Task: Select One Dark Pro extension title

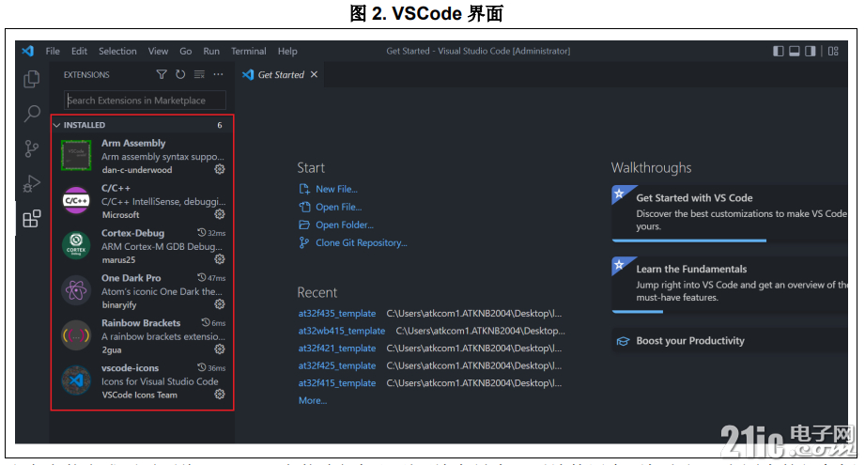Action: tap(131, 278)
